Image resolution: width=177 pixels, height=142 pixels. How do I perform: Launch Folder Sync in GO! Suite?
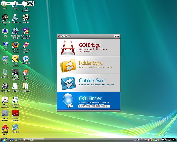pos(88,65)
